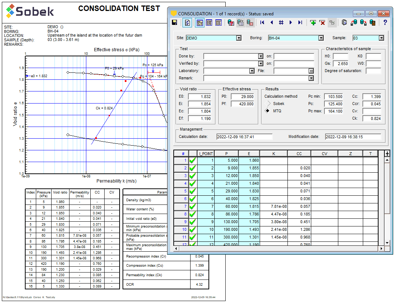This screenshot has width=395, height=304.
Task: Expand the Done by dropdown
Action: tap(261, 56)
